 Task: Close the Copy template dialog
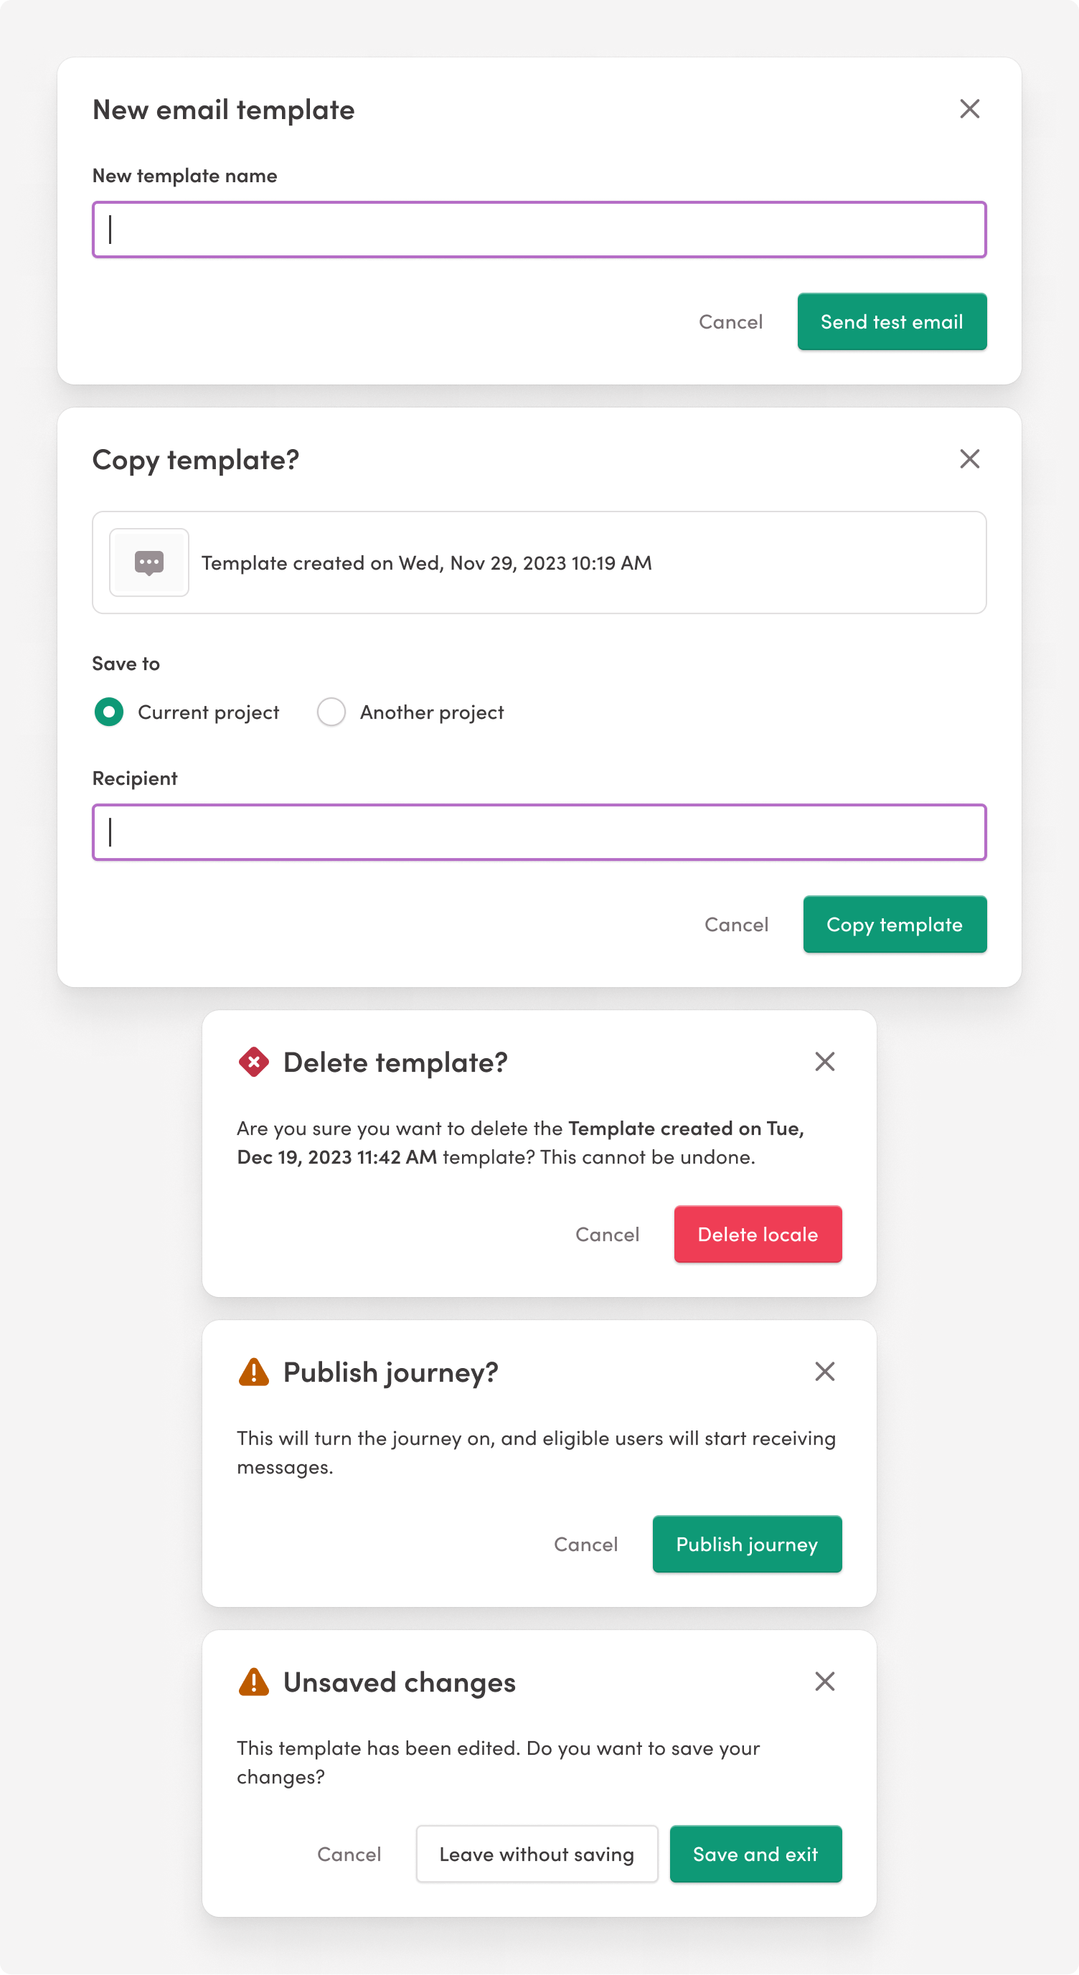(969, 458)
